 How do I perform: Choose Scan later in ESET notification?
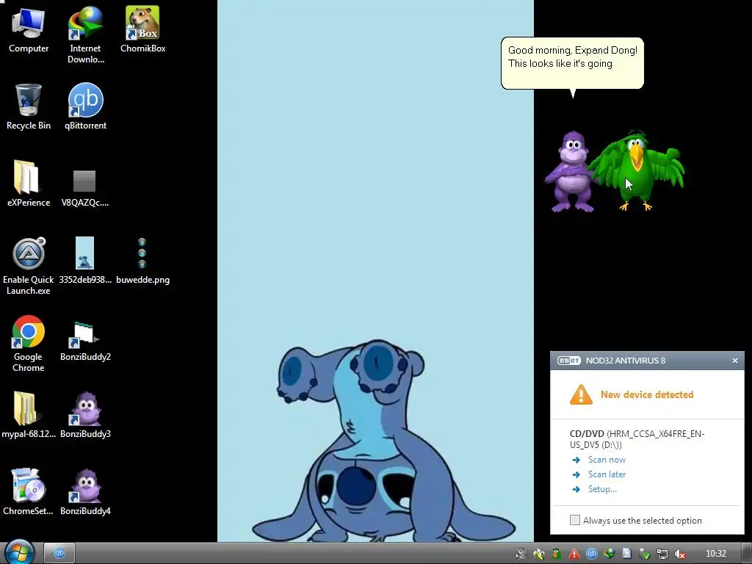pyautogui.click(x=607, y=474)
